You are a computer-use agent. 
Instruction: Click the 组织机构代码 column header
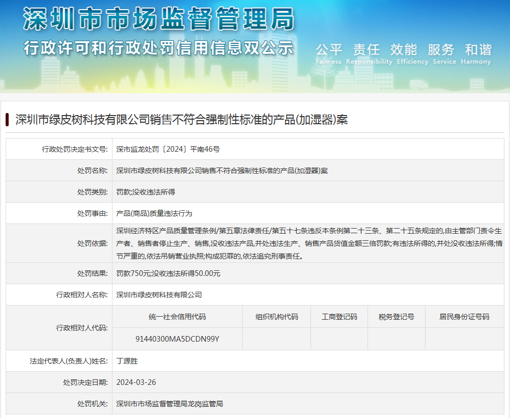click(277, 317)
